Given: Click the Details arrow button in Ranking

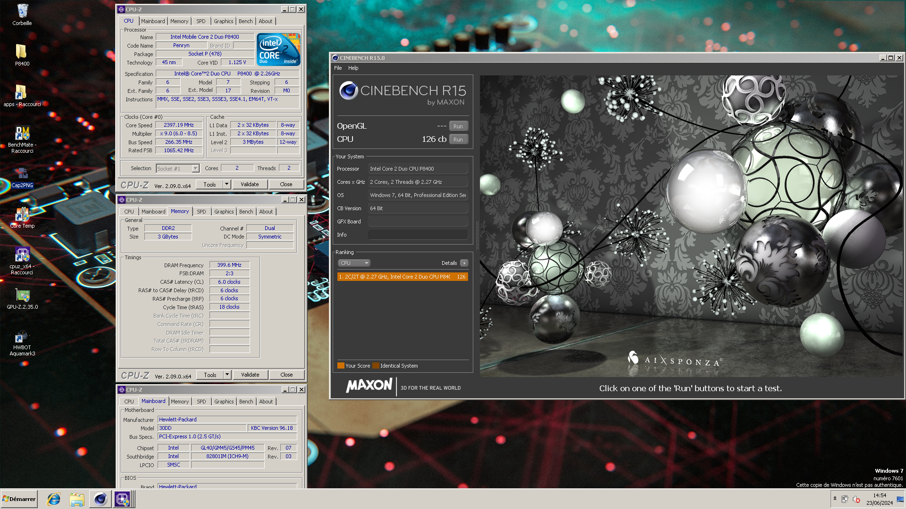Looking at the screenshot, I should (464, 263).
